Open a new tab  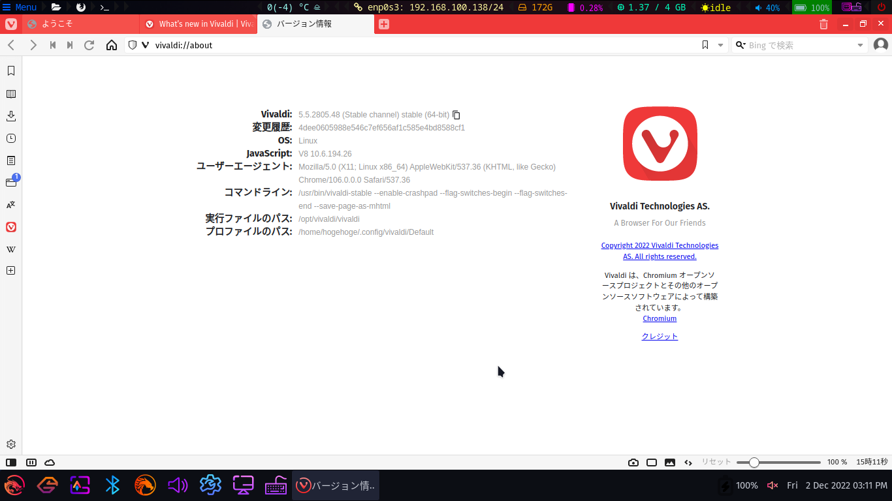point(384,24)
